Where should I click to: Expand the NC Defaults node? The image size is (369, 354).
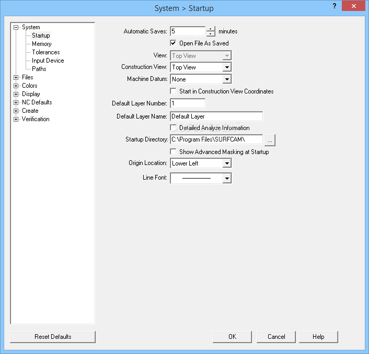click(x=16, y=102)
